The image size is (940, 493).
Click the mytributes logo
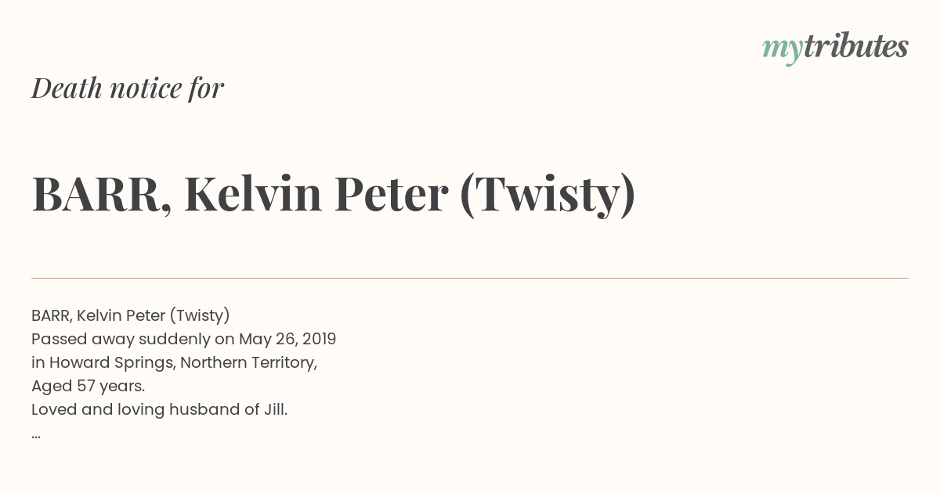[835, 48]
